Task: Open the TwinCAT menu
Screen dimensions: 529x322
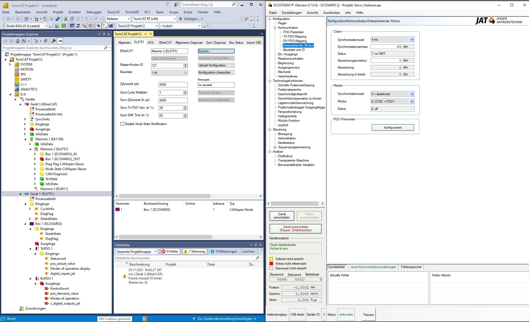Action: (x=114, y=12)
